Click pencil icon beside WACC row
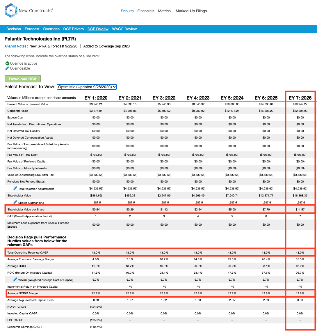Viewport: 317px width, 331px height. 15,279
